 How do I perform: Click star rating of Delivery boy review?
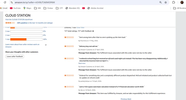point(69,46)
